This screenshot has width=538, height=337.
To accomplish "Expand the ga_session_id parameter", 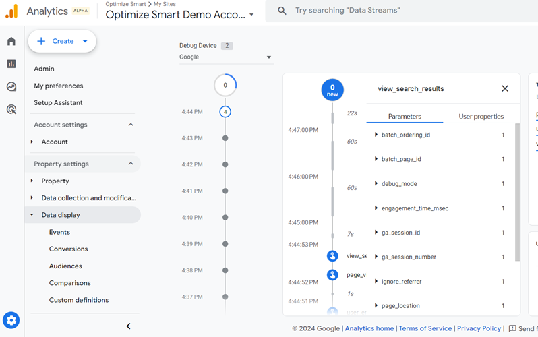I will coord(376,232).
